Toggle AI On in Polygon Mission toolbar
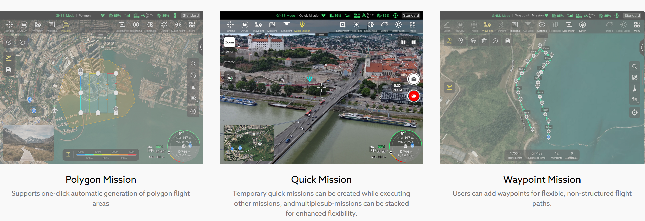645x221 pixels. (x=24, y=26)
